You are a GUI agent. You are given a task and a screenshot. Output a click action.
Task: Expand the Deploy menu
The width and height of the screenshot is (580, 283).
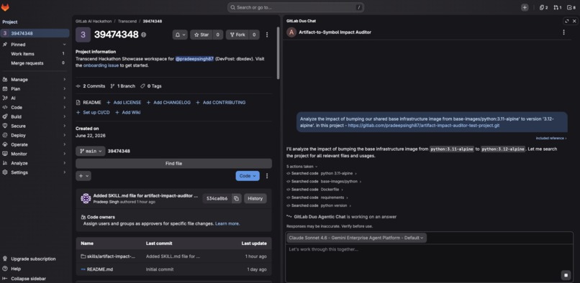point(34,135)
